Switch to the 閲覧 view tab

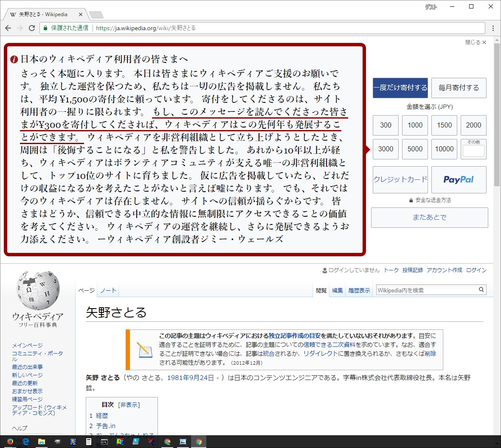321,290
